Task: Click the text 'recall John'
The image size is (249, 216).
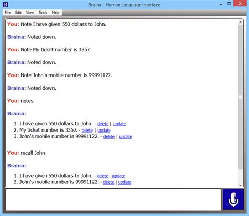Action: [x=33, y=153]
